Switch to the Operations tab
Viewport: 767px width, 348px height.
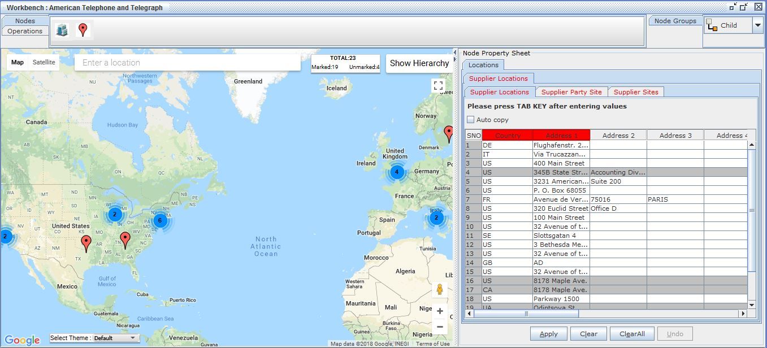(x=25, y=31)
